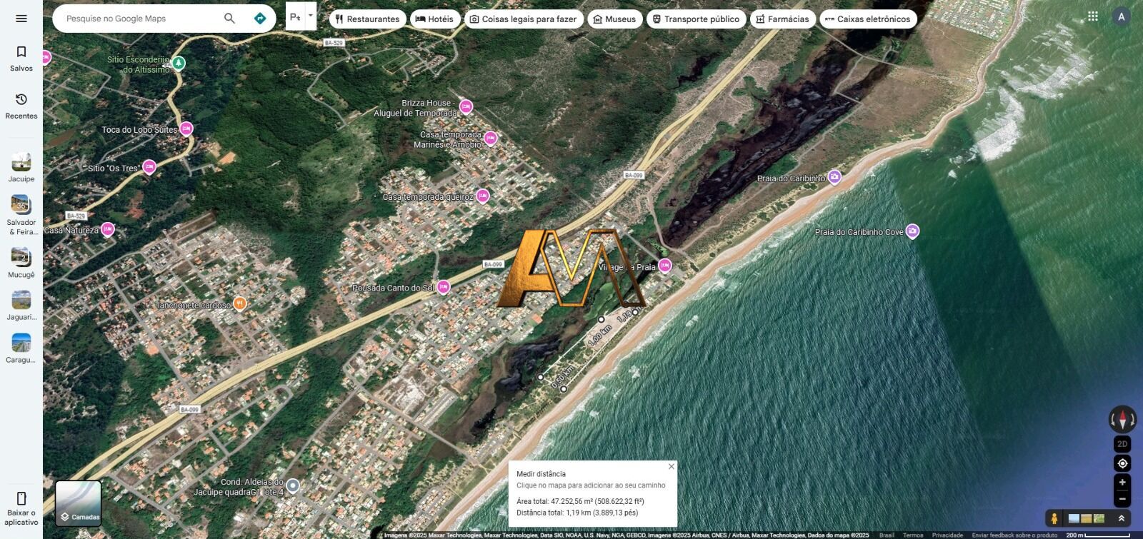Select the Restaurantes category chip
The width and height of the screenshot is (1143, 539).
[367, 19]
